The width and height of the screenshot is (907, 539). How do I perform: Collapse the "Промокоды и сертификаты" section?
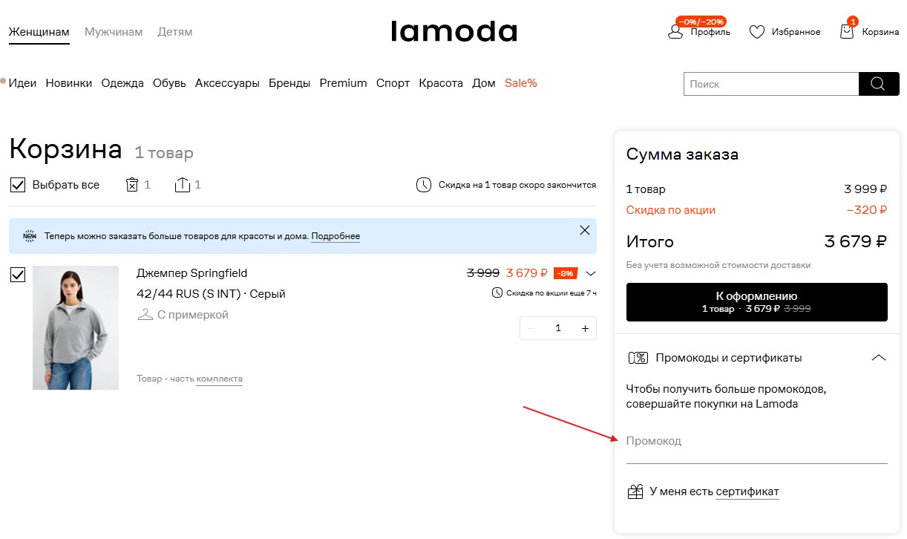click(878, 358)
